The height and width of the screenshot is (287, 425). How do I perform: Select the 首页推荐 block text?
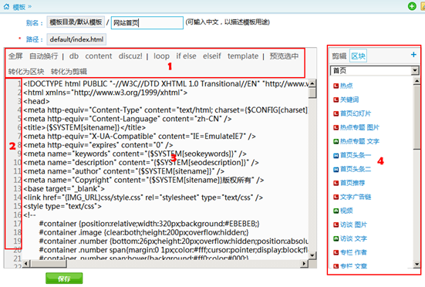coord(352,183)
